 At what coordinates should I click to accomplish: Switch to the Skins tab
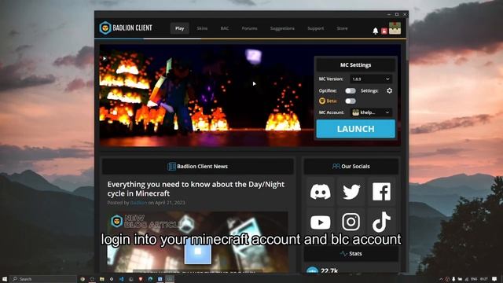202,28
